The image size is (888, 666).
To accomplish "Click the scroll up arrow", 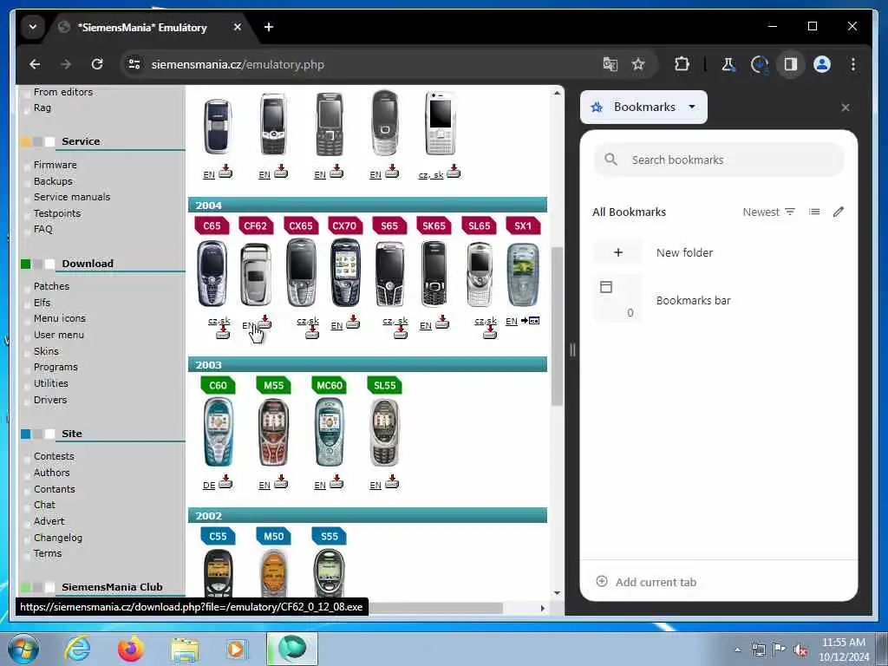I will [558, 92].
